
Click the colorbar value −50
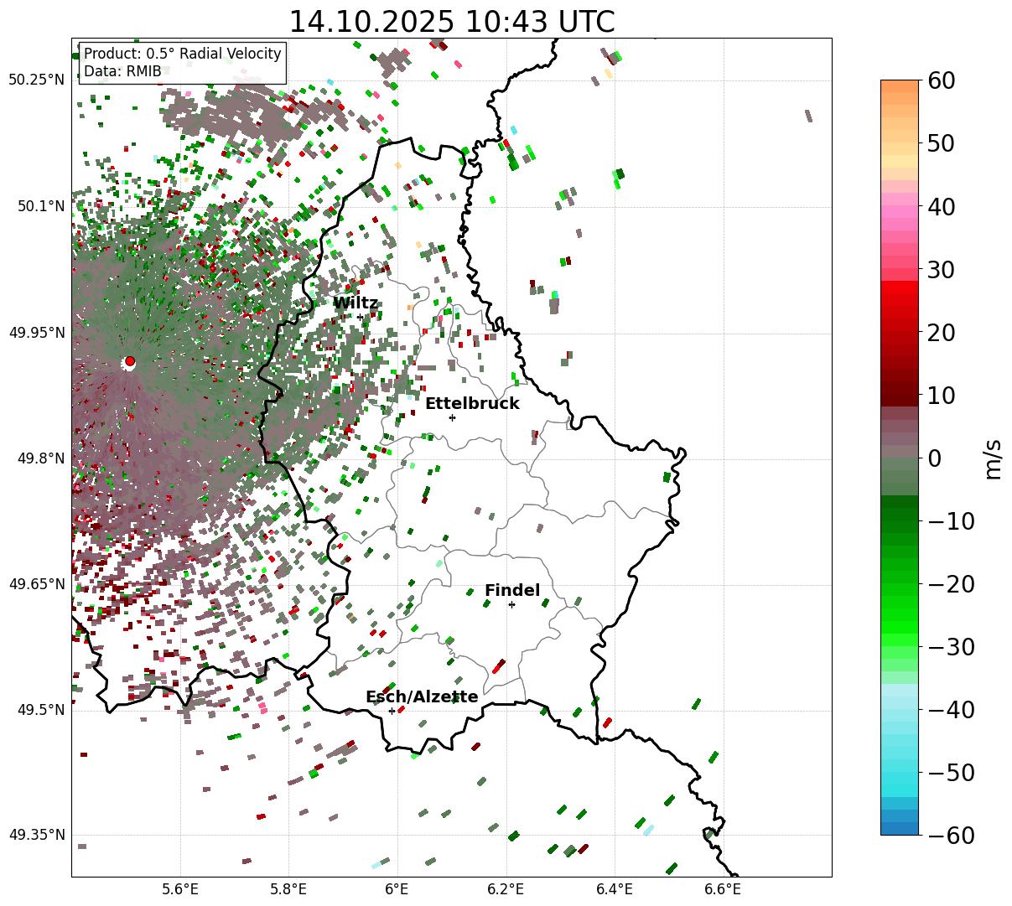(951, 772)
